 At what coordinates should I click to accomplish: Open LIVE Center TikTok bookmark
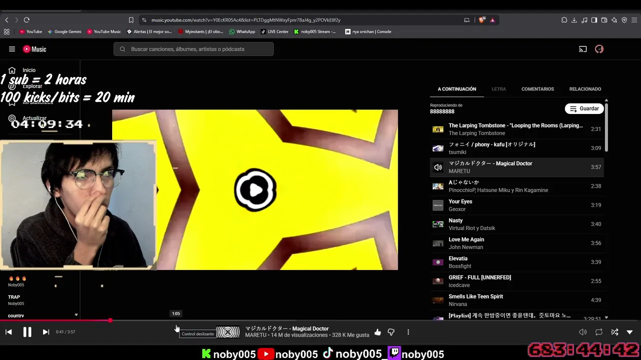pos(274,31)
